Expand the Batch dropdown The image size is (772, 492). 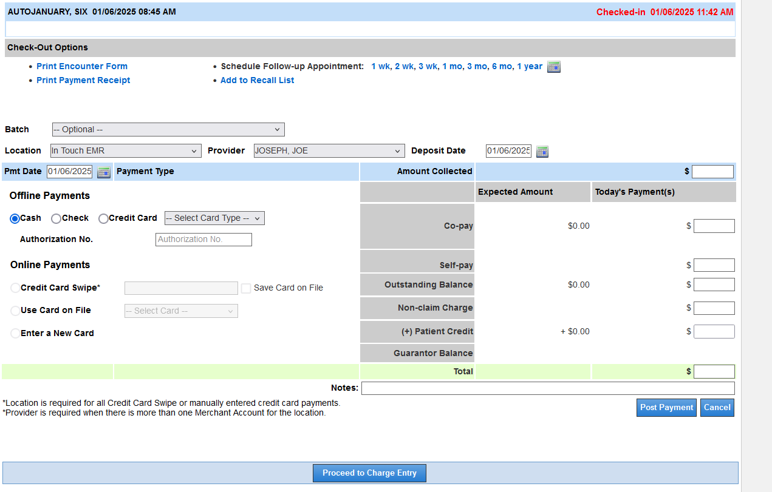[168, 130]
